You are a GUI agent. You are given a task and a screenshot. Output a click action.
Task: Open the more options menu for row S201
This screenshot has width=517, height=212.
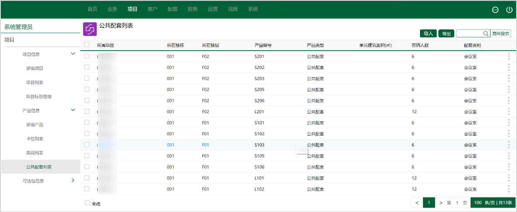pyautogui.click(x=509, y=57)
